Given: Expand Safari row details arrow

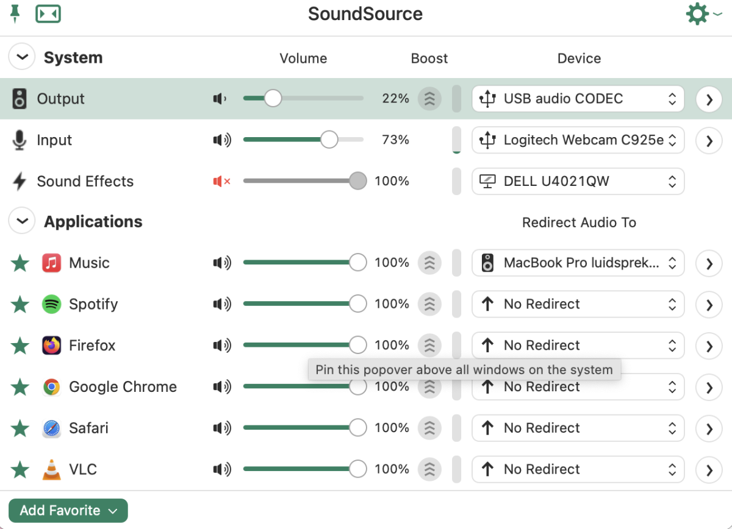Looking at the screenshot, I should tap(709, 428).
